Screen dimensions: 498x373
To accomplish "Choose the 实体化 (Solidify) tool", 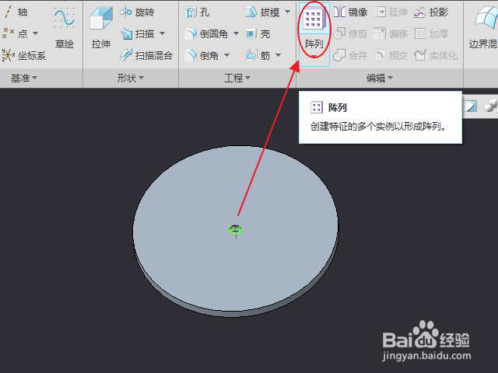I will click(436, 55).
